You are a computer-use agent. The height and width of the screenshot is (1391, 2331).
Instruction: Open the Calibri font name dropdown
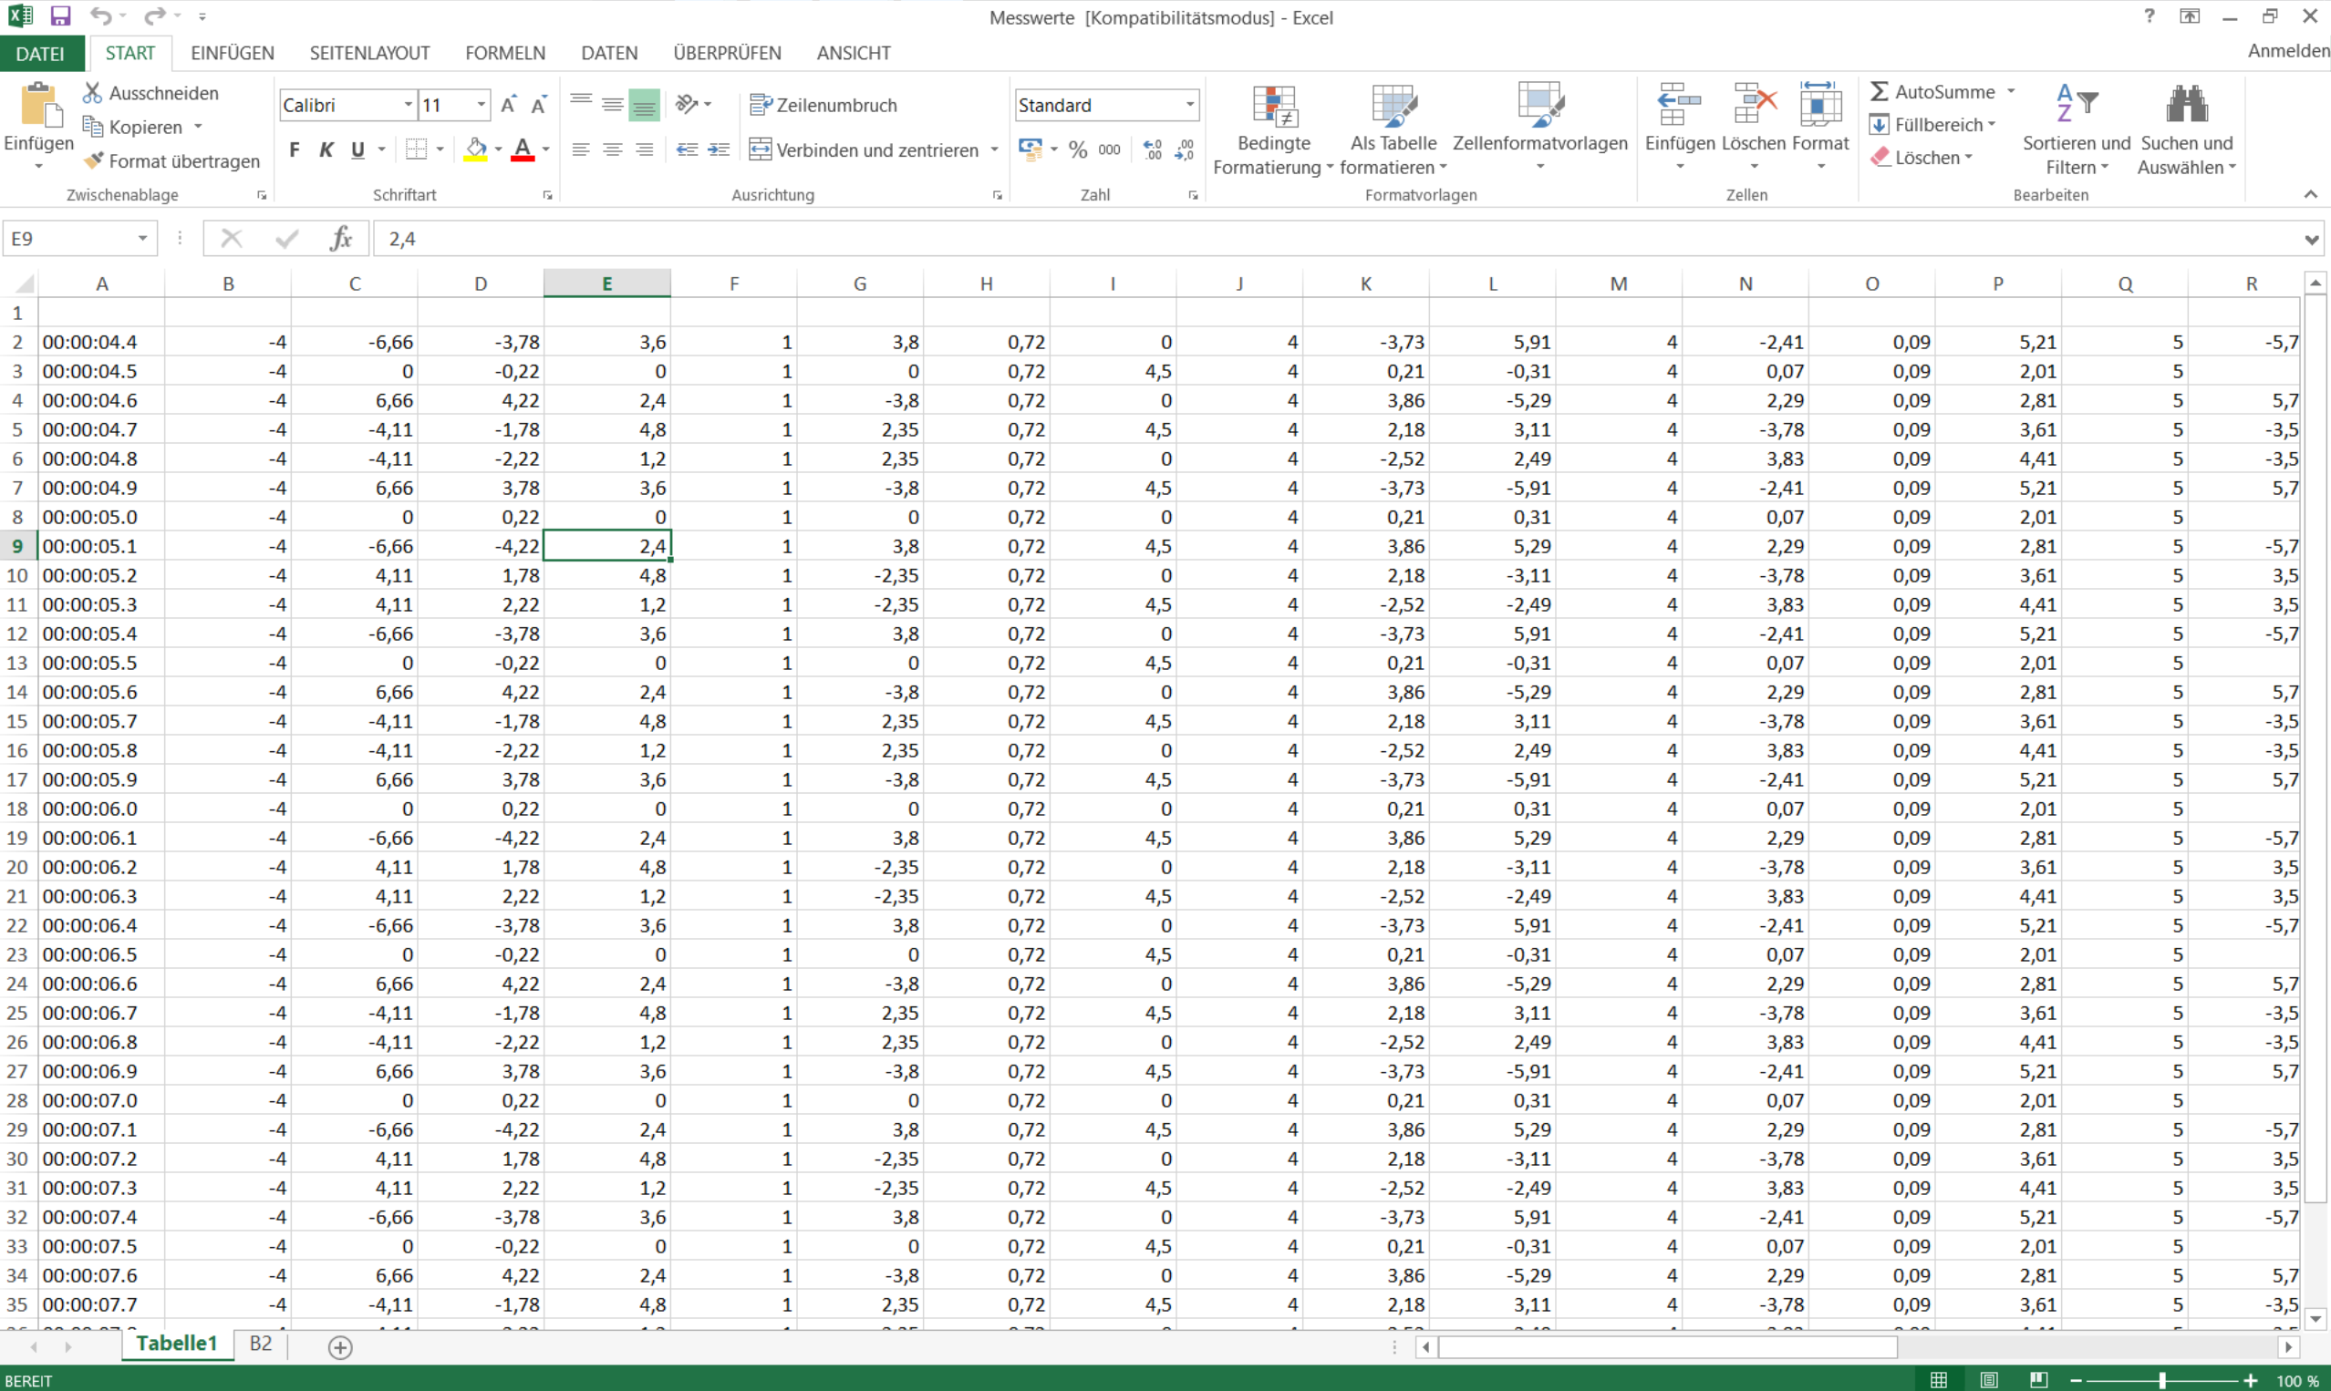(408, 105)
